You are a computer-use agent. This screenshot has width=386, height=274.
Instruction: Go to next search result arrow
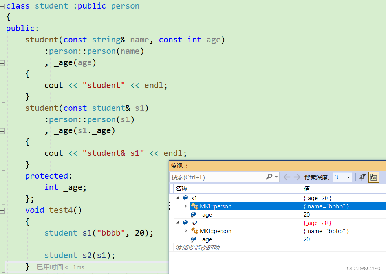297,177
